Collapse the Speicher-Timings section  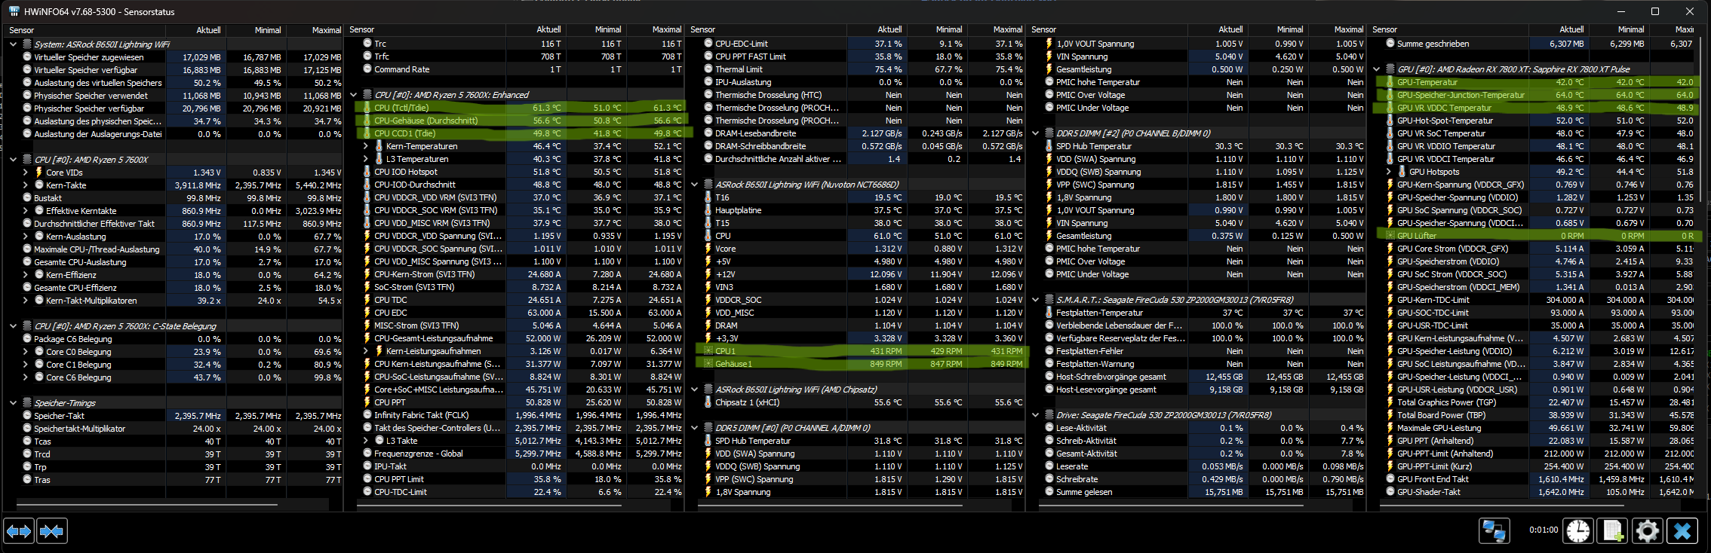pos(13,403)
